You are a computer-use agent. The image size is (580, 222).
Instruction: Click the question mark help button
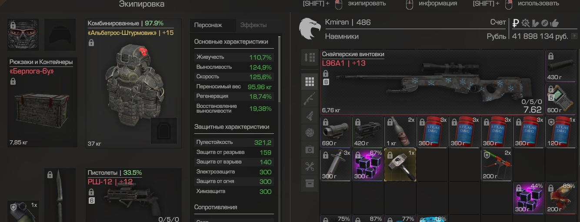click(x=575, y=37)
